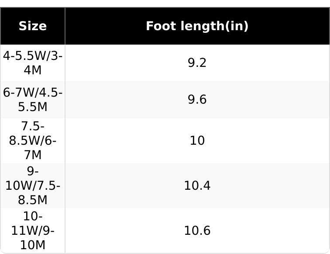
Task: Select the 10-11W/9-10M size cell
Action: pos(33,230)
